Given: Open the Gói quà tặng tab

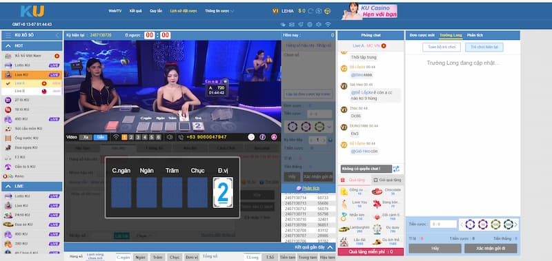Looking at the screenshot, I should click(x=387, y=180).
